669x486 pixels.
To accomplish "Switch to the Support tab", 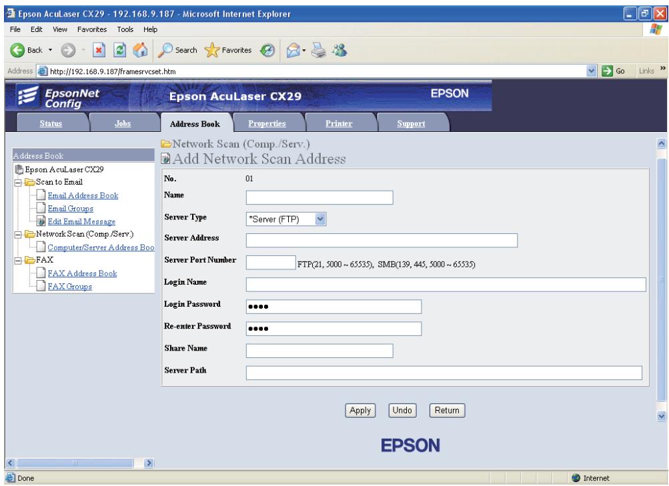I will [411, 123].
